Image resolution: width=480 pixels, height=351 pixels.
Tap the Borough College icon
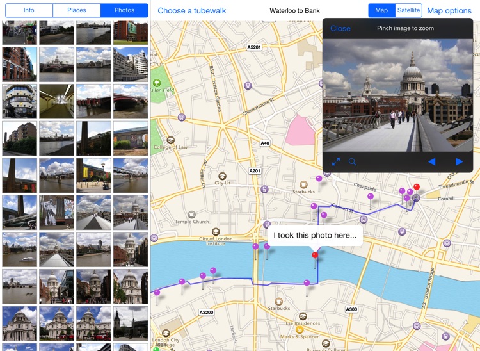point(326,343)
